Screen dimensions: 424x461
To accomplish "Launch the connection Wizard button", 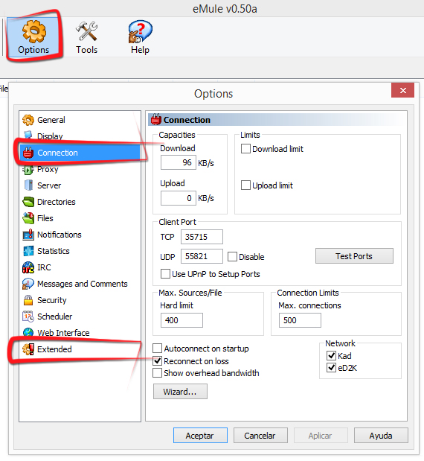I will pyautogui.click(x=180, y=392).
